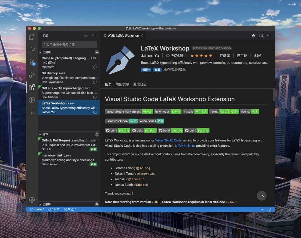Screen dimensions: 301x238
Task: Open the Explorer view in activity bar
Action: [x=32, y=37]
